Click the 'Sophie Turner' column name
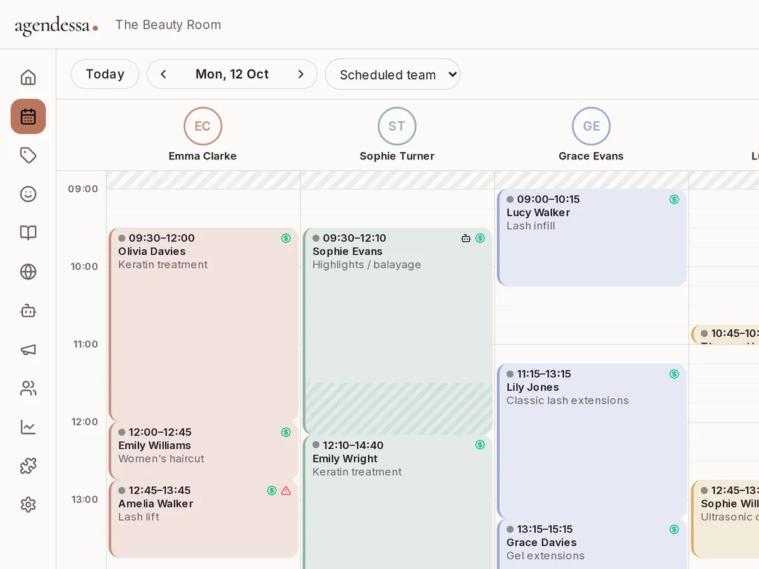Screen dimensions: 759x569 coord(397,156)
